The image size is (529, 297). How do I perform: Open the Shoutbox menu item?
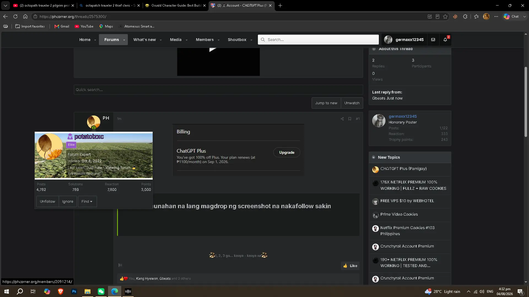[x=237, y=40]
